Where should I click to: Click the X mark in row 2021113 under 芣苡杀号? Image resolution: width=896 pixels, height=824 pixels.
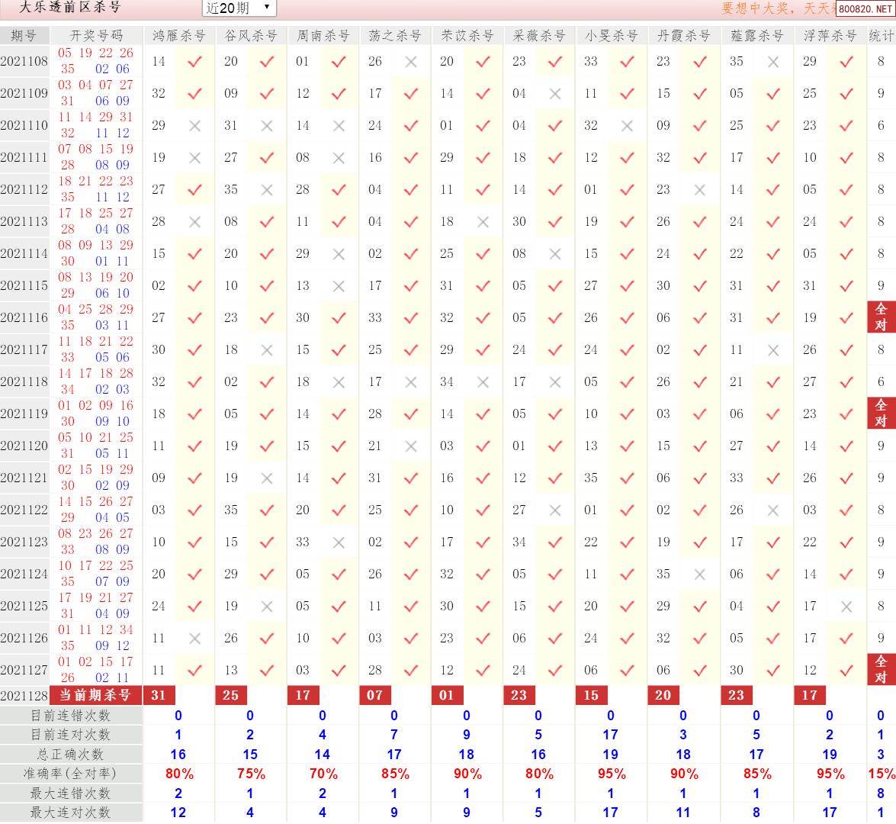pos(483,222)
